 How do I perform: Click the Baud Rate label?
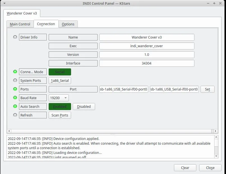33,98
